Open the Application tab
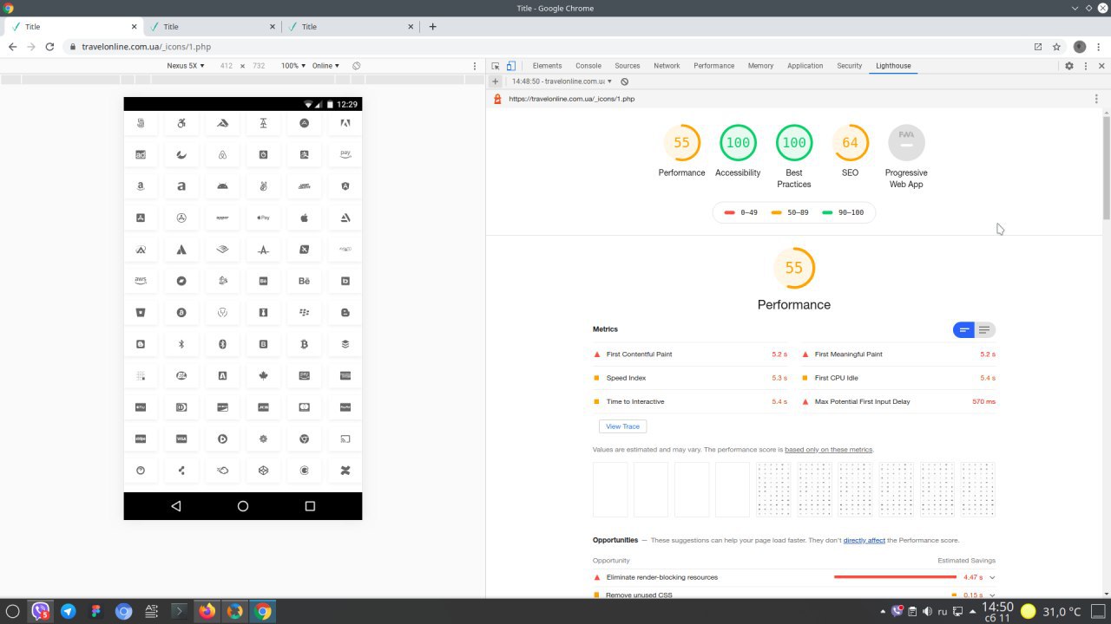The height and width of the screenshot is (624, 1111). click(805, 66)
